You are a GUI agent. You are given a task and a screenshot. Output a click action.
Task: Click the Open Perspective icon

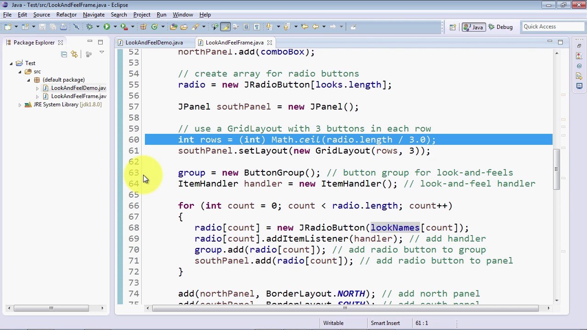pos(453,27)
